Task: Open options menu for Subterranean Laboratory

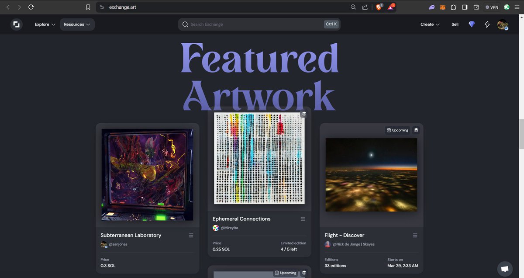Action: coord(191,235)
